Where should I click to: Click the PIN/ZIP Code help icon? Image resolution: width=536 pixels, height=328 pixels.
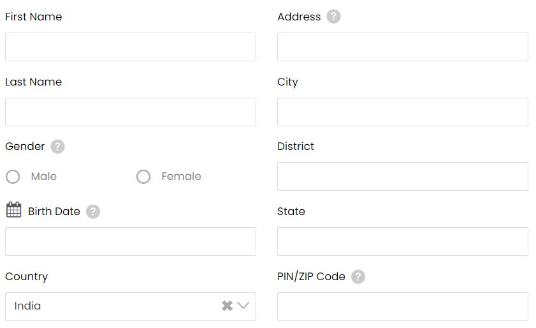coord(358,277)
